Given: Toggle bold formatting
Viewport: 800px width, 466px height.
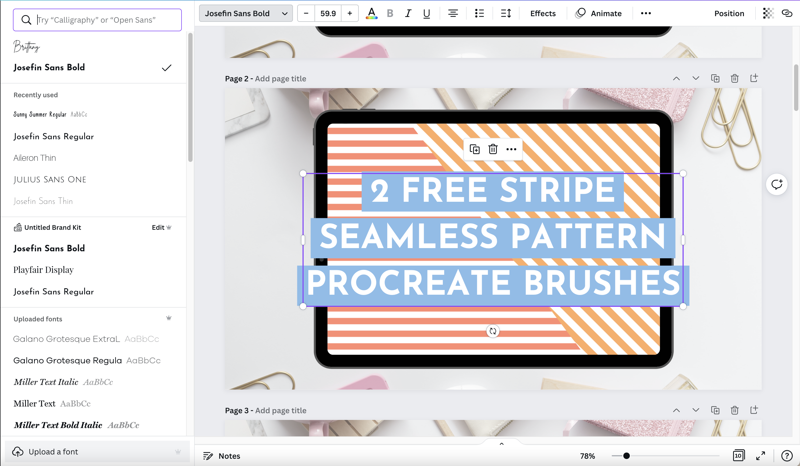Looking at the screenshot, I should [x=390, y=13].
